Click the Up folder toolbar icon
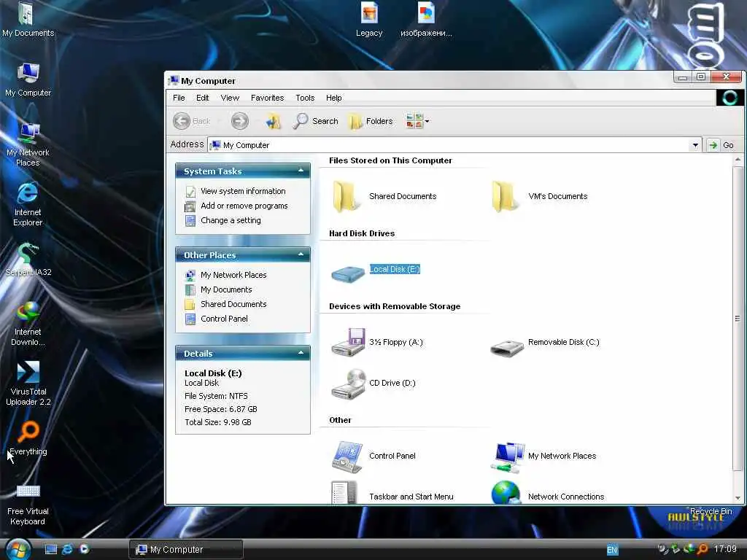 (x=274, y=121)
